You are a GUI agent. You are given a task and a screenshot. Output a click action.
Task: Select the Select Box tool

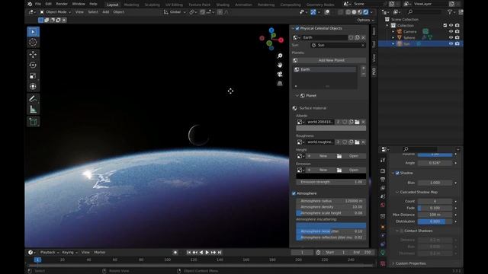[33, 32]
